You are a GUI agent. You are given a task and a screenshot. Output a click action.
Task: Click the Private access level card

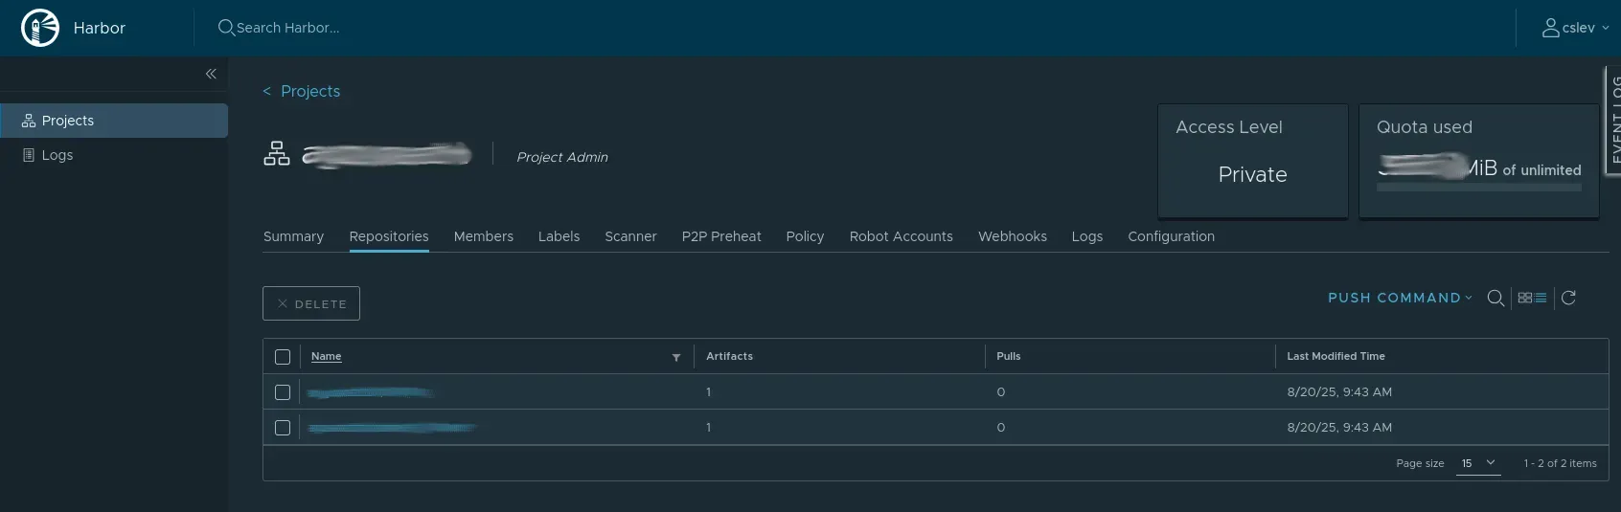coord(1253,161)
